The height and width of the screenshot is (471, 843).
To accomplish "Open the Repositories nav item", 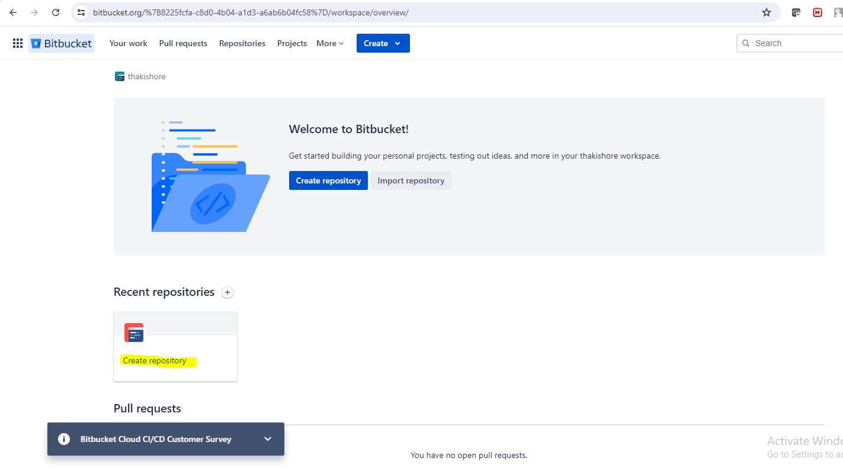I will [x=242, y=43].
